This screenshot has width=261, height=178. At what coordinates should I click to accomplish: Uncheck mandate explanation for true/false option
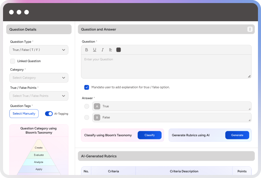click(87, 87)
